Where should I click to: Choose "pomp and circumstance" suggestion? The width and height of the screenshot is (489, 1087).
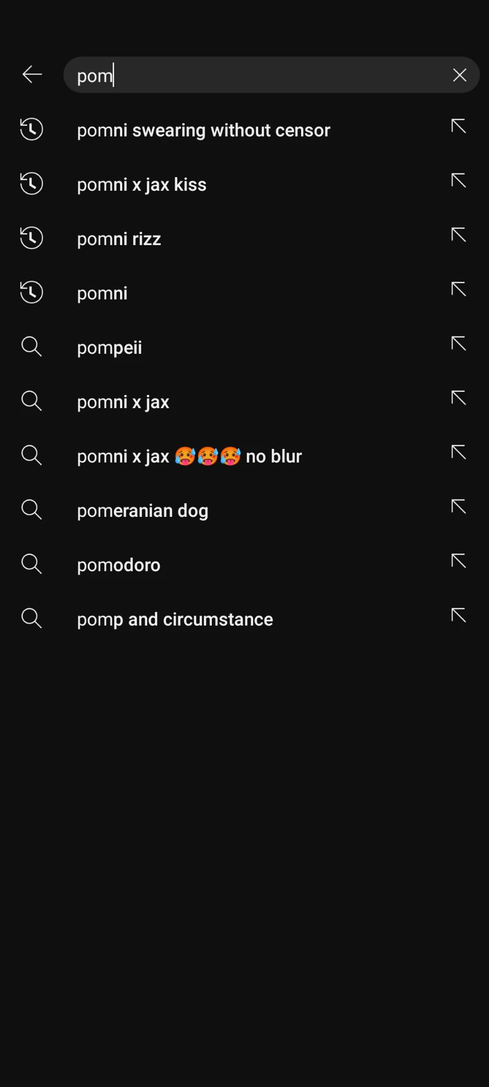click(x=175, y=619)
